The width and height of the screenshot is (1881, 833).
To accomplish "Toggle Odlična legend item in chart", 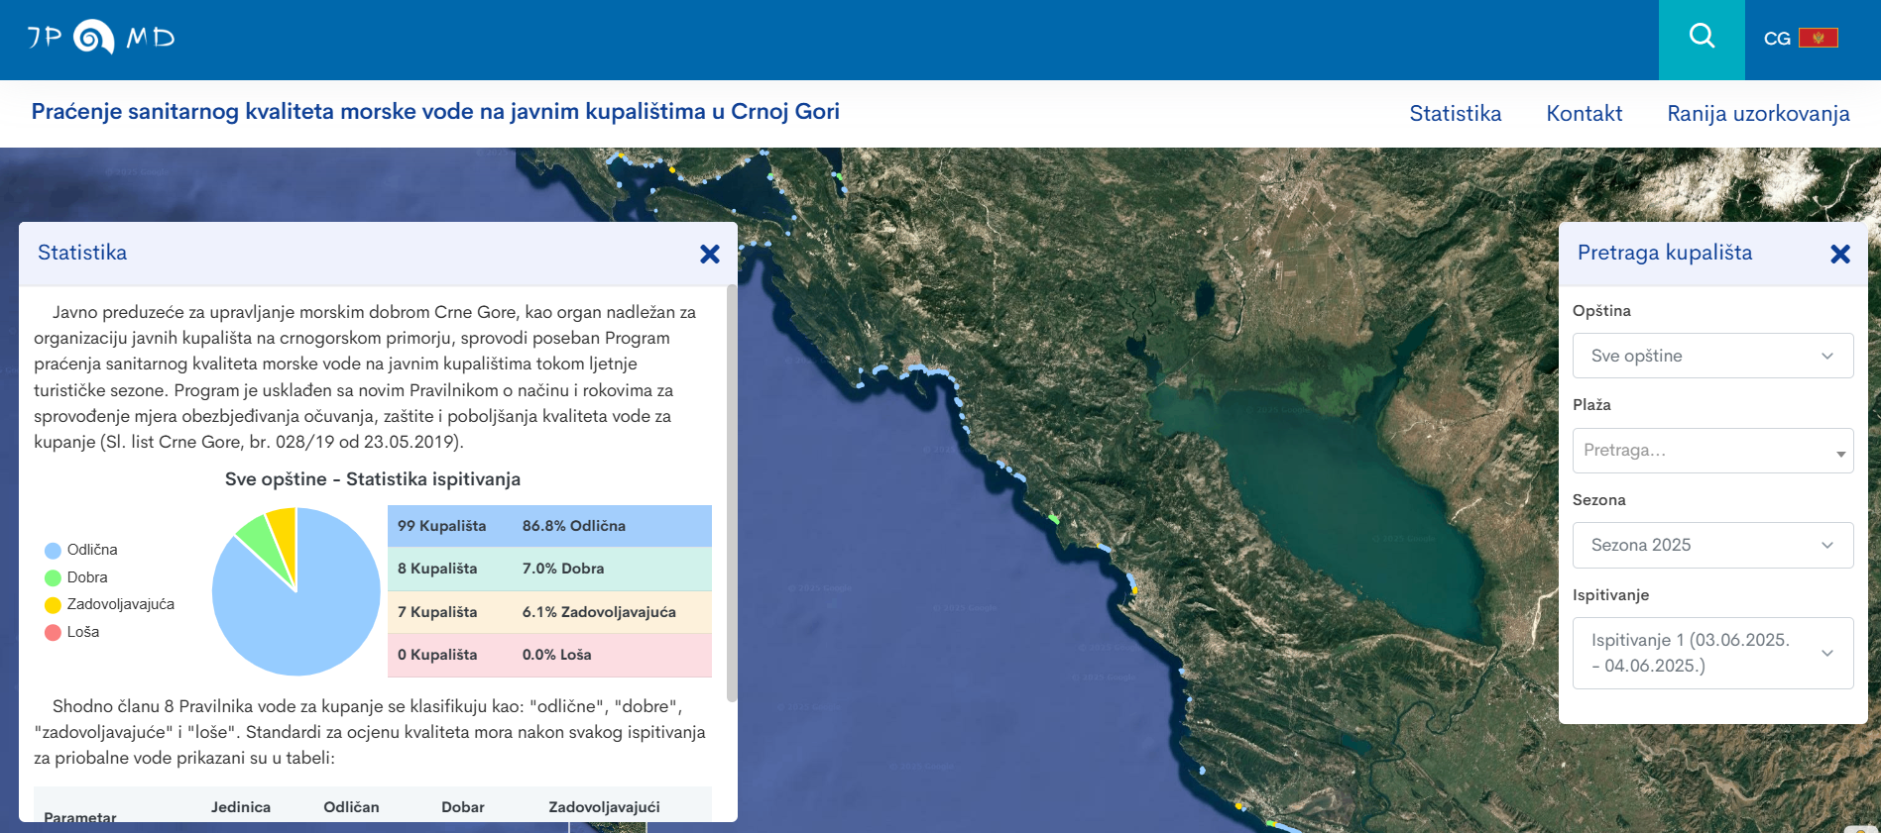I will (x=81, y=550).
